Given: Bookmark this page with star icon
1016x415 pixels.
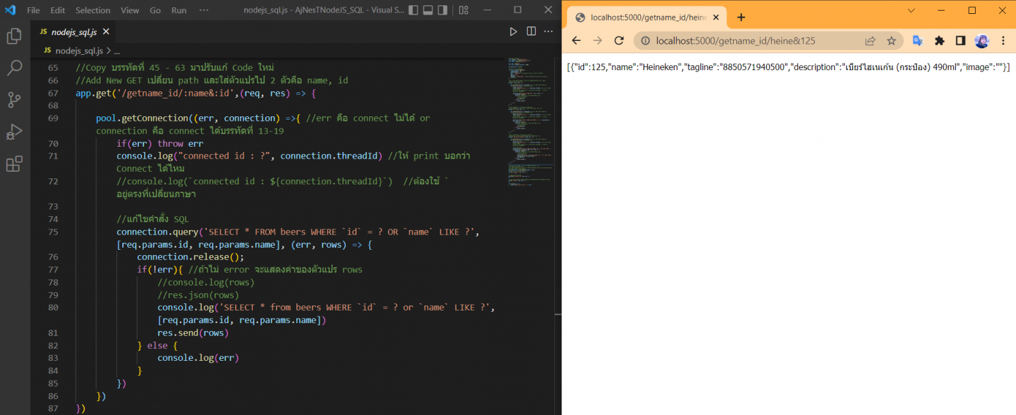Looking at the screenshot, I should point(891,41).
